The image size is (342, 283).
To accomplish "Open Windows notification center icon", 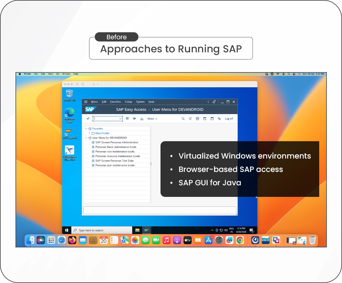I will coord(251,230).
